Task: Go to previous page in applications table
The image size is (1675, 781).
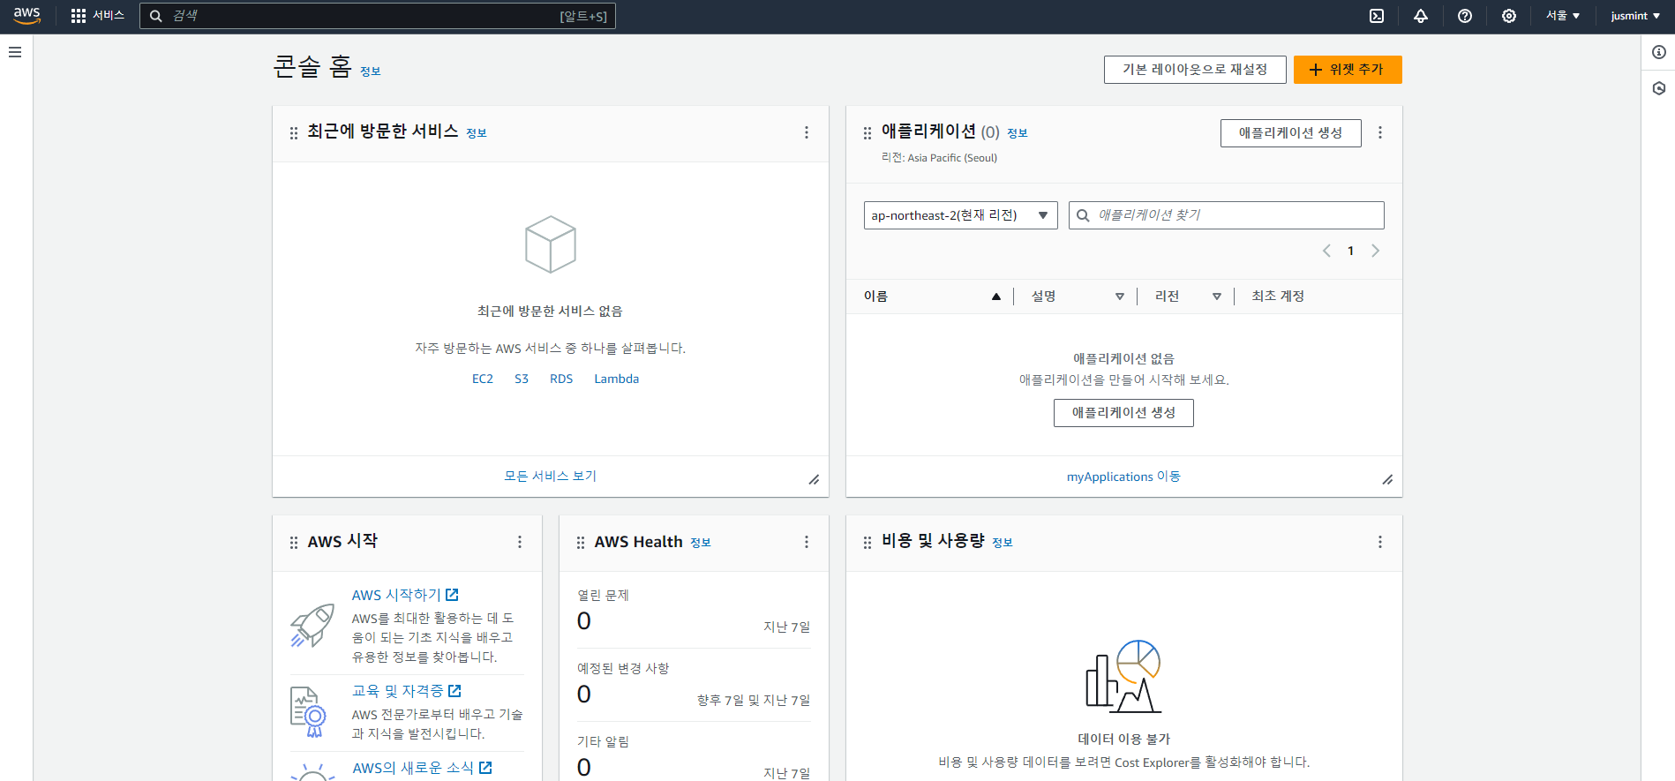Action: pyautogui.click(x=1326, y=251)
